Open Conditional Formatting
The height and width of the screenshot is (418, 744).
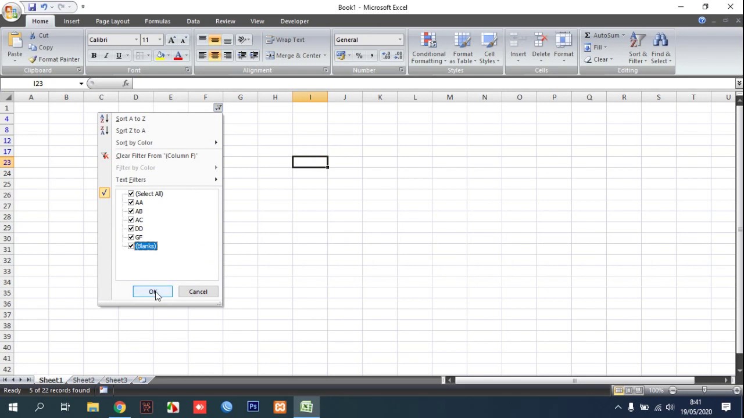429,48
